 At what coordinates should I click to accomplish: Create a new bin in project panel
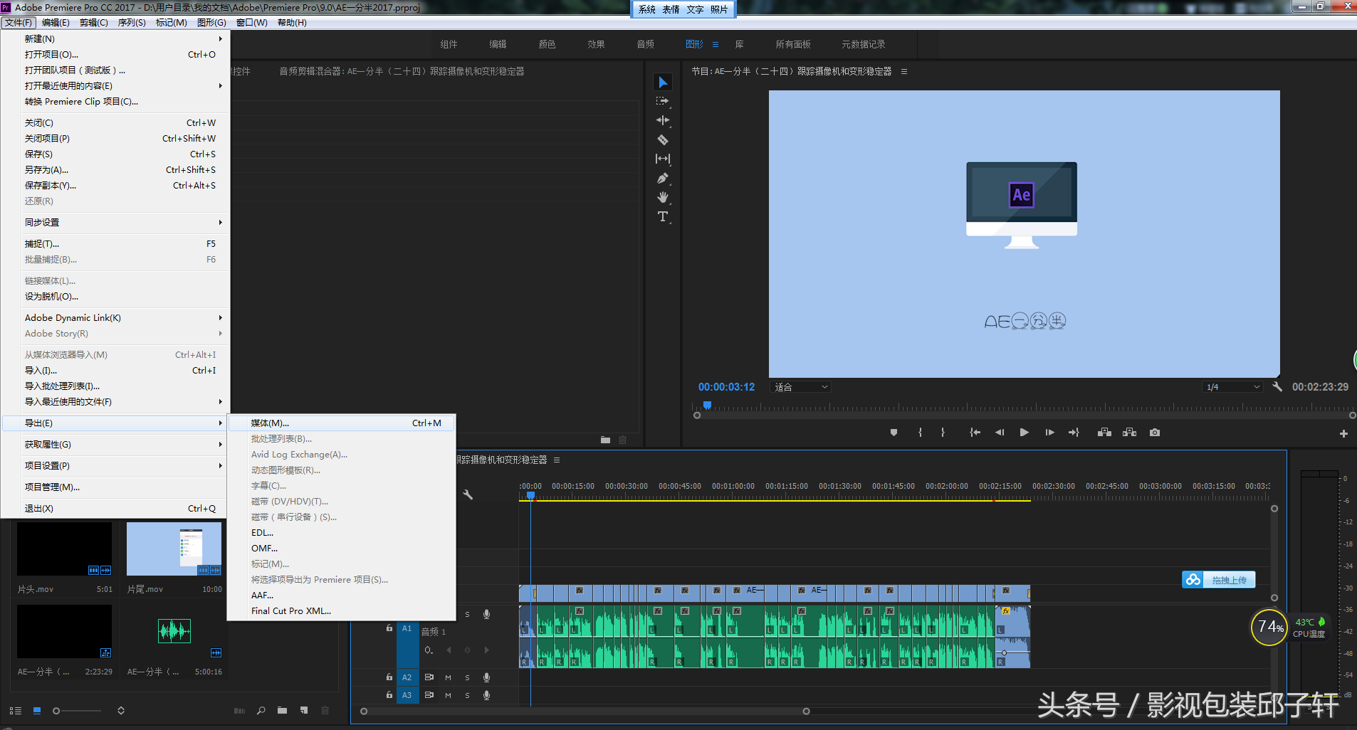point(283,710)
